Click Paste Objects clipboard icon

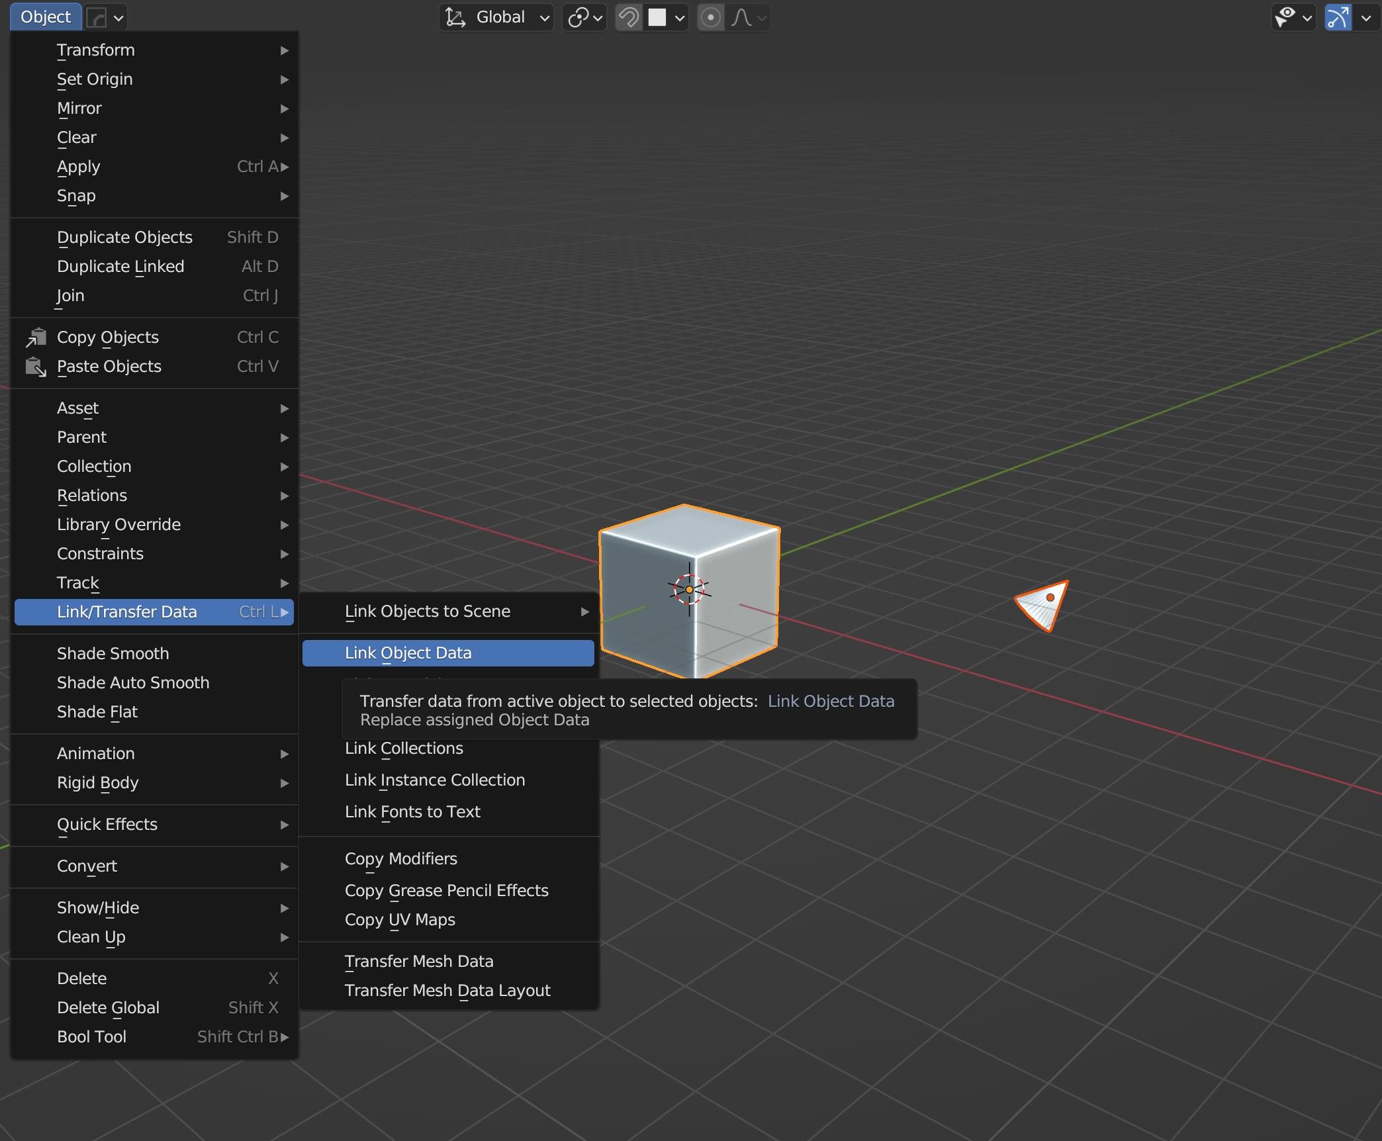(x=36, y=367)
